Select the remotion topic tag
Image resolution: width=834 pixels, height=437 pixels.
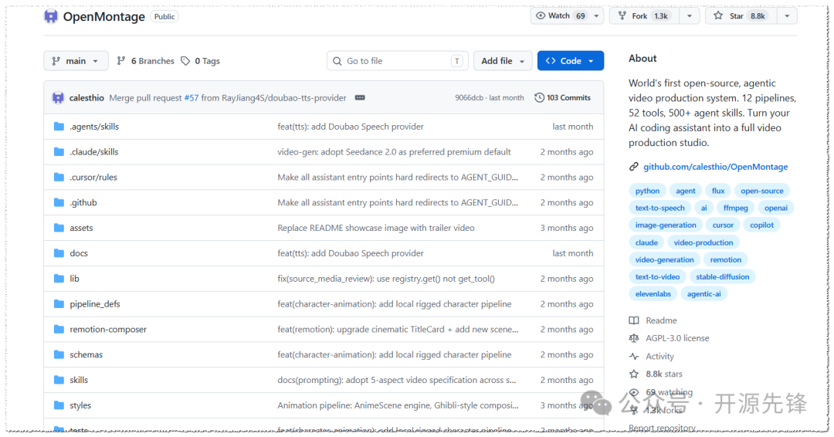tap(725, 259)
